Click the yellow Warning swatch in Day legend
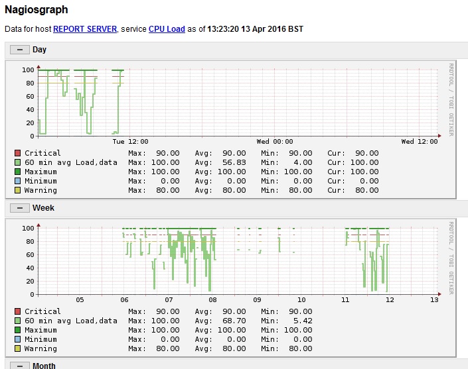The image size is (468, 369). point(17,190)
